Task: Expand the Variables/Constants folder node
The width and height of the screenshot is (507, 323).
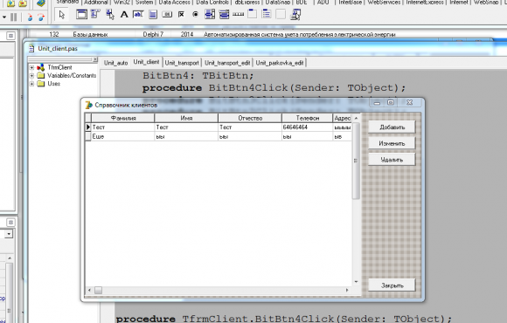Action: 31,76
